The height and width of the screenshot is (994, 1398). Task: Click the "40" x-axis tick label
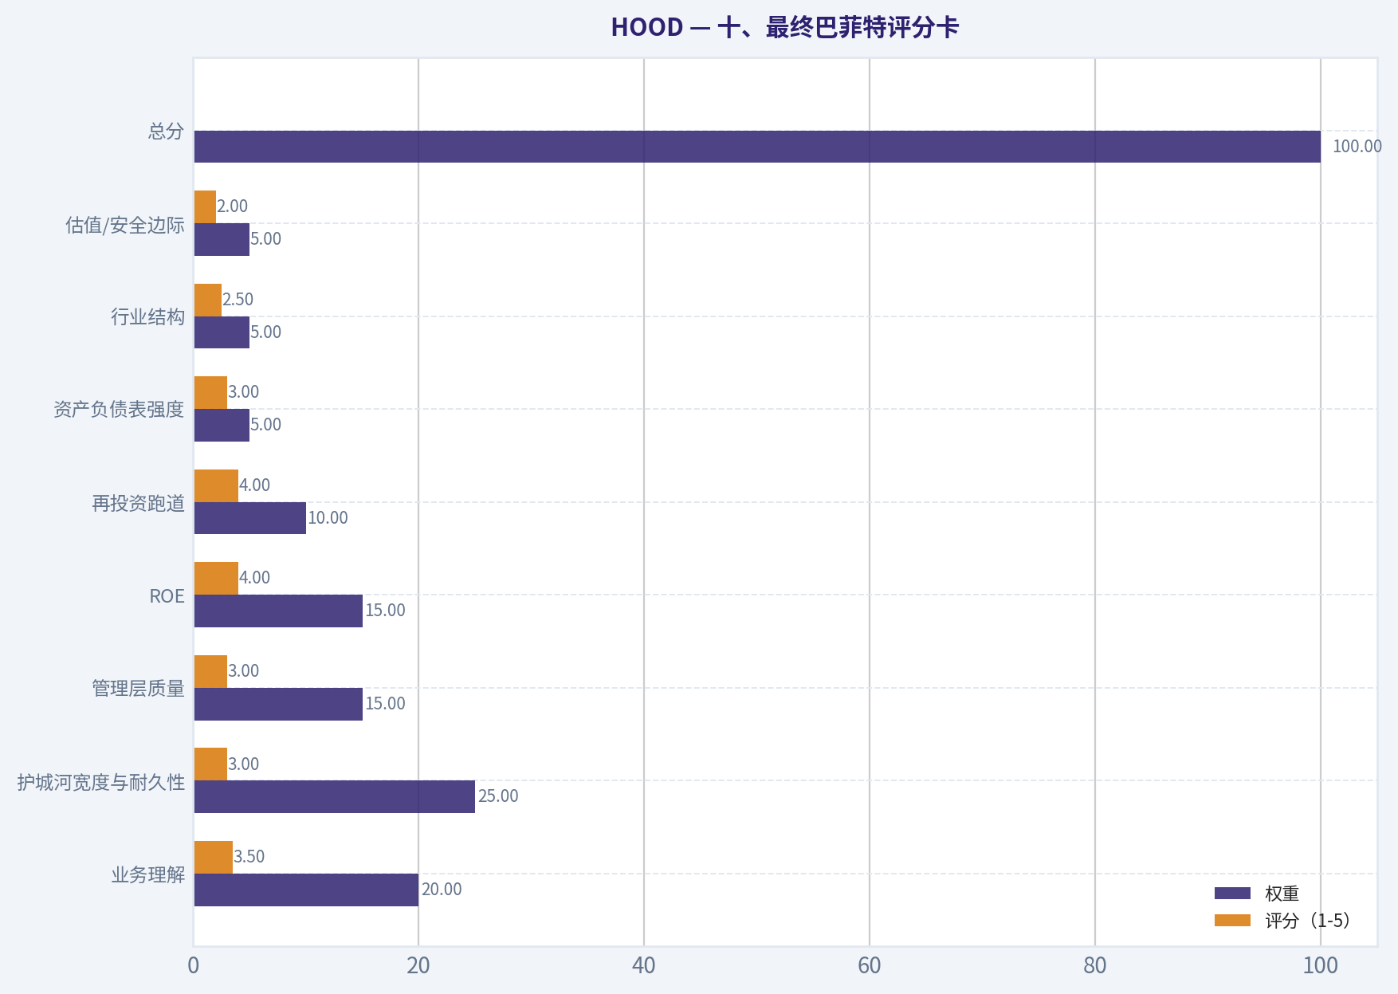click(x=644, y=965)
